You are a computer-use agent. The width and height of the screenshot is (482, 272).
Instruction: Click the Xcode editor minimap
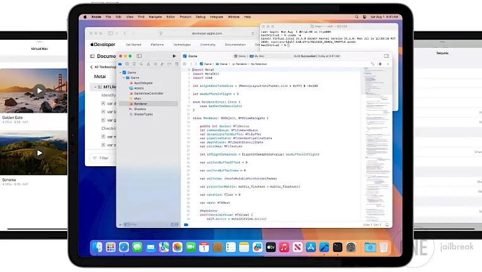pos(377,144)
